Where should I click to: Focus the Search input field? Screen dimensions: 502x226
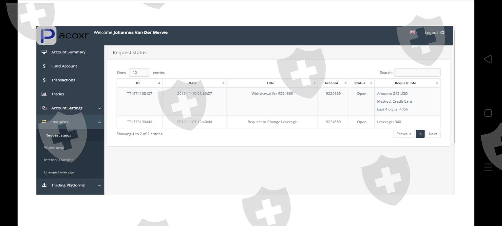coord(417,73)
